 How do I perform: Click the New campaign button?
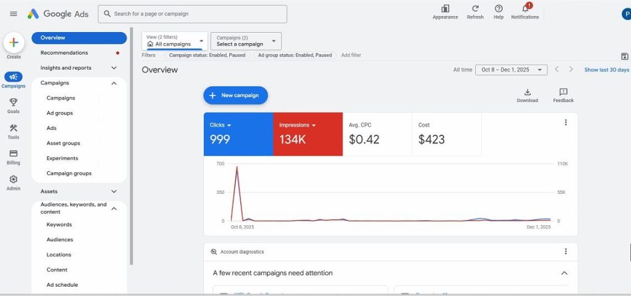point(235,95)
